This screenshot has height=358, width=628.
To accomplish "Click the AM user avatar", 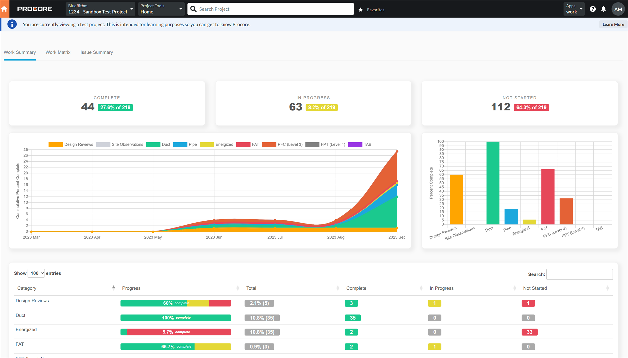I will point(618,9).
